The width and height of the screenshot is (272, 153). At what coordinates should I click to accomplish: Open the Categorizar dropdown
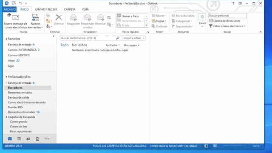coord(182,21)
